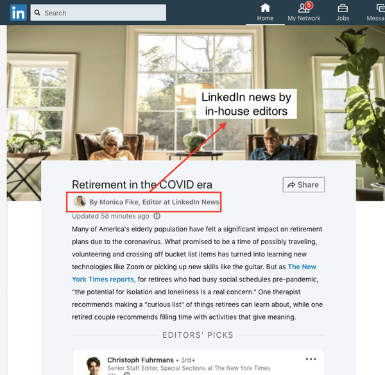Click the Share button
The width and height of the screenshot is (385, 375).
point(304,185)
